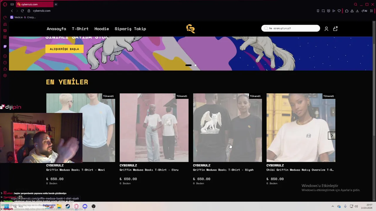Select the first banner slide indicator
Image resolution: width=376 pixels, height=211 pixels.
(188, 65)
